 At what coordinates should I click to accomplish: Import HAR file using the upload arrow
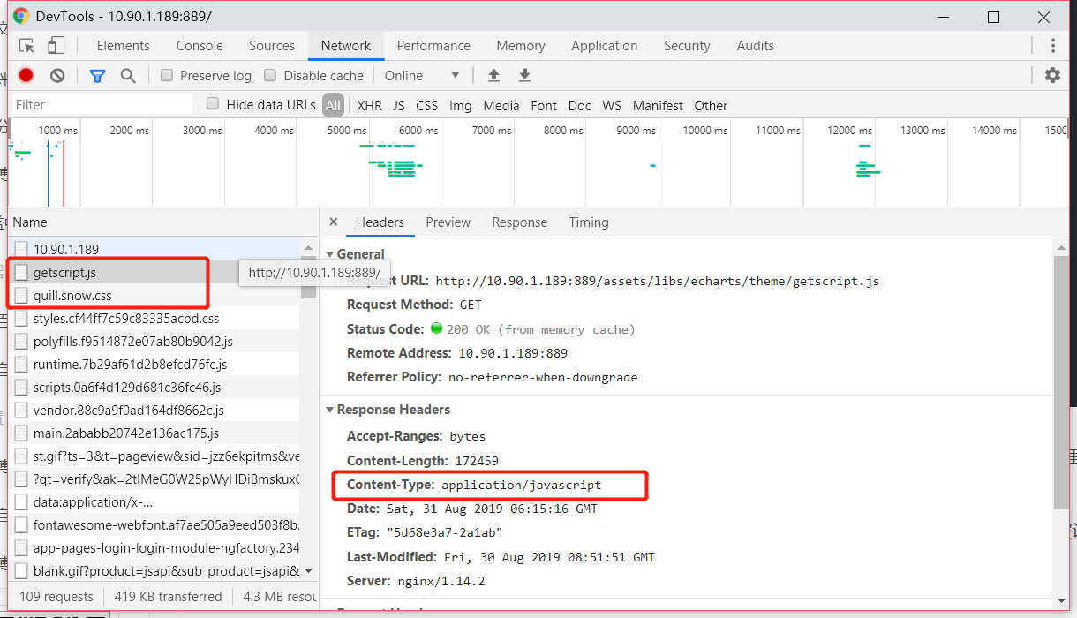pos(493,75)
